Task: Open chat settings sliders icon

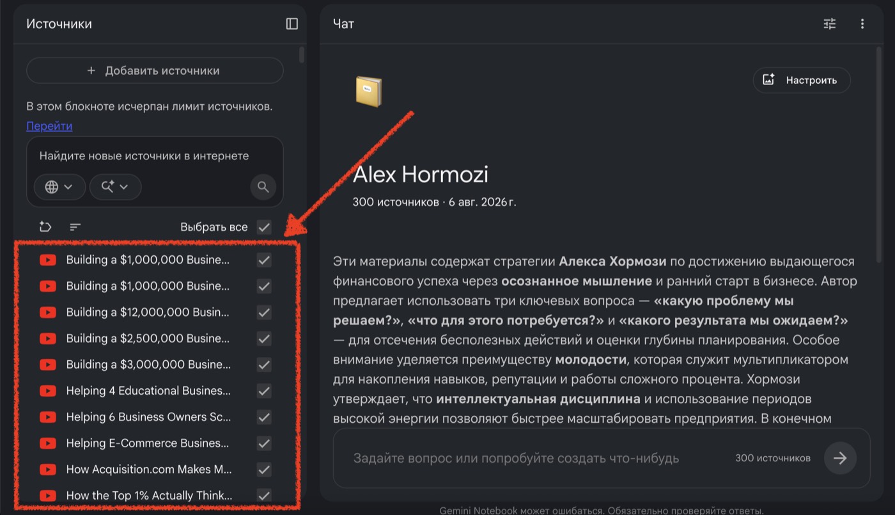Action: point(830,24)
